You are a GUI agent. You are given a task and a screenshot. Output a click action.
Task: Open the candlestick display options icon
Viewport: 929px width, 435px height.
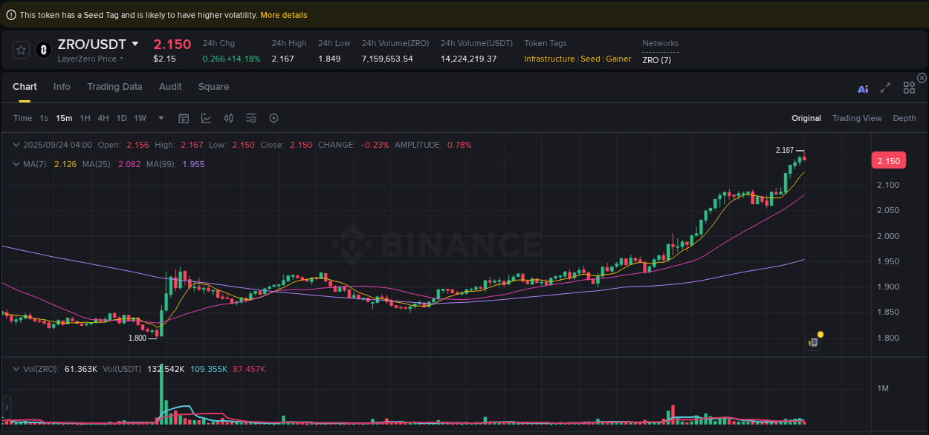click(228, 118)
